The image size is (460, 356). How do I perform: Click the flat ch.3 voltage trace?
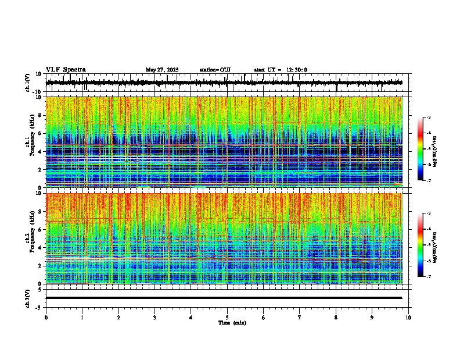coord(224,298)
